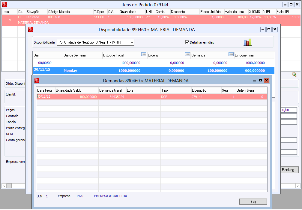
Task: Close the Itens do Pedido window
Action: coord(297,5)
